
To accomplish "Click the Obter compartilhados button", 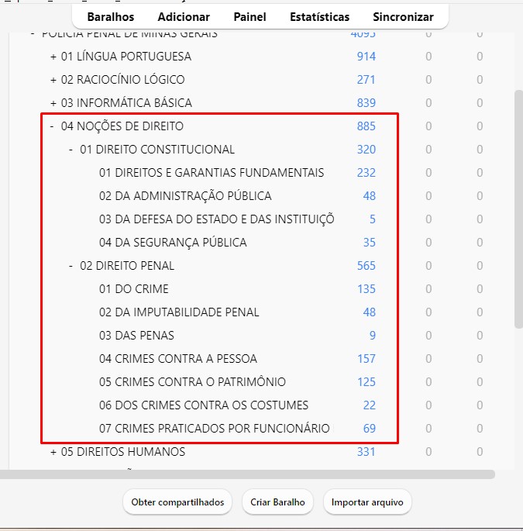I will pyautogui.click(x=177, y=502).
